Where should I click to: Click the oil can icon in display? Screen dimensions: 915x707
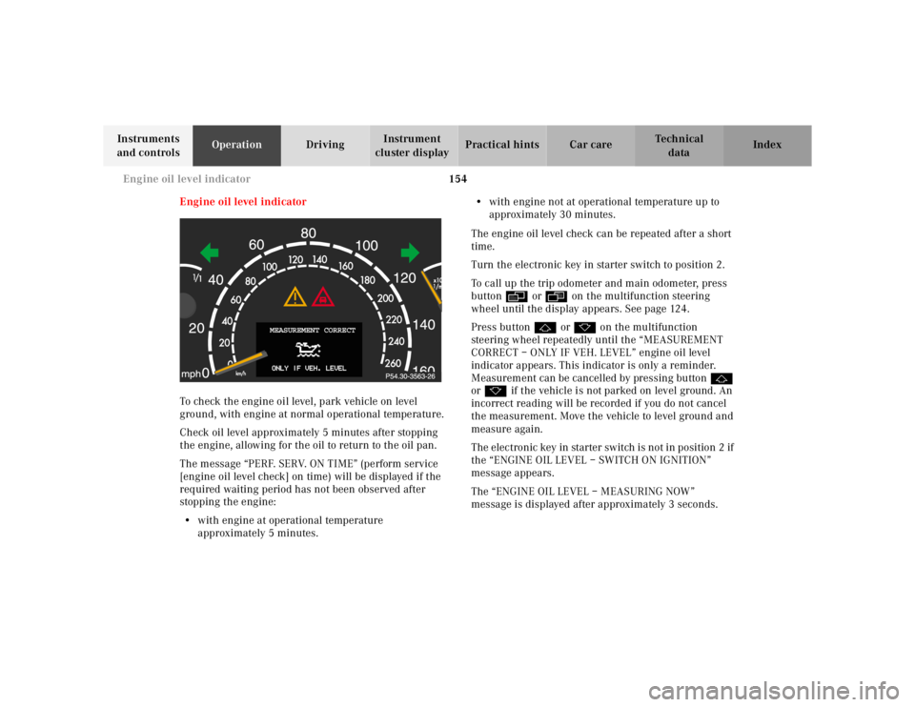(308, 350)
